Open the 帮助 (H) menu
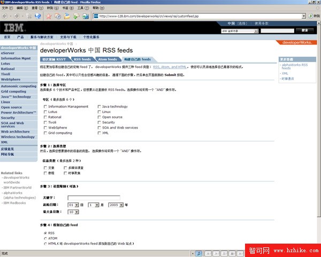The image size is (321, 257). pyautogui.click(x=98, y=8)
